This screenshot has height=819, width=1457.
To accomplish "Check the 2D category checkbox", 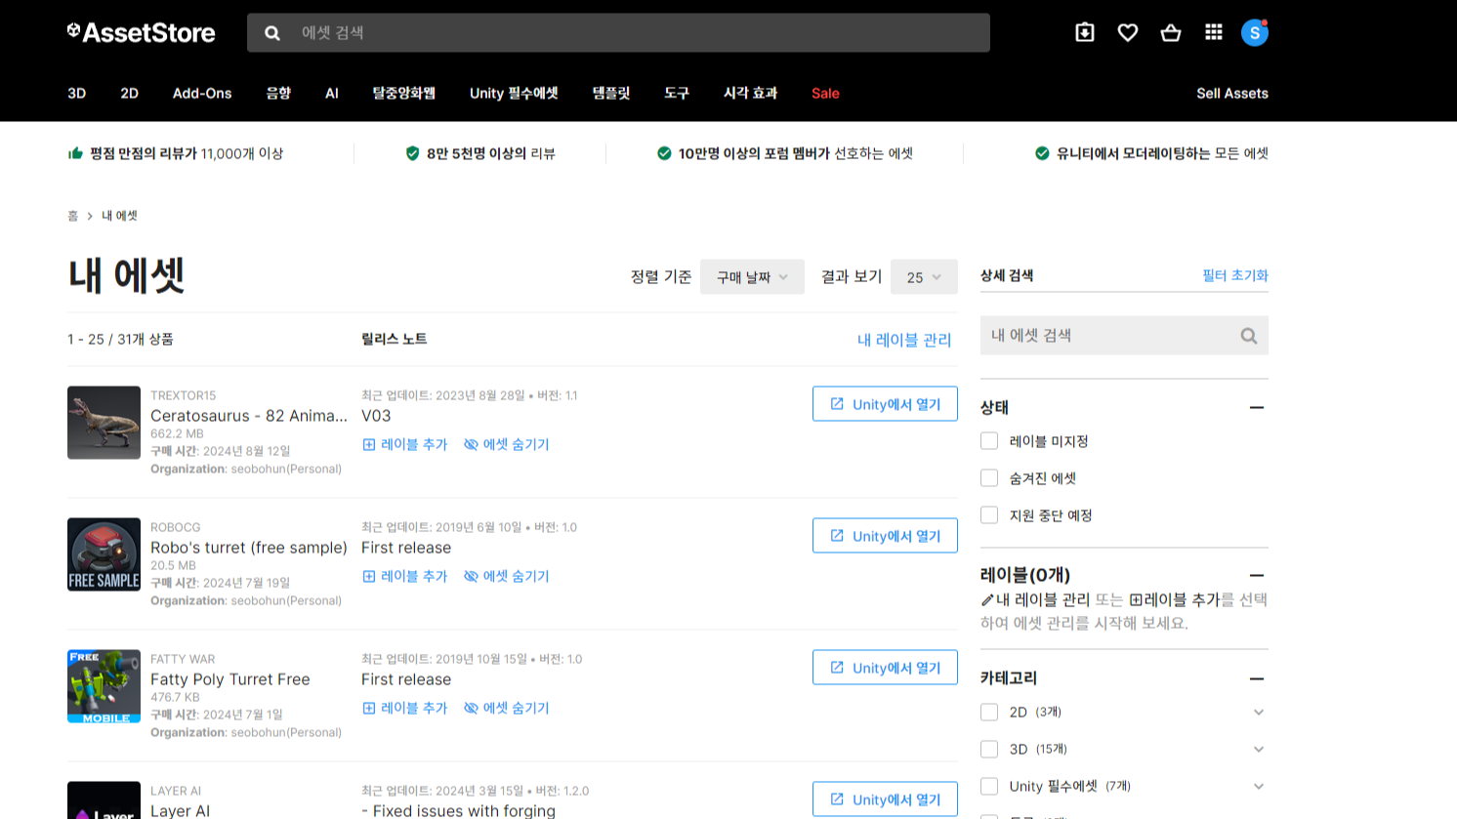I will tap(989, 713).
